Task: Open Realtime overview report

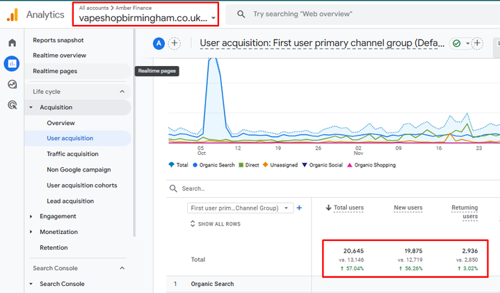Action: tap(60, 56)
